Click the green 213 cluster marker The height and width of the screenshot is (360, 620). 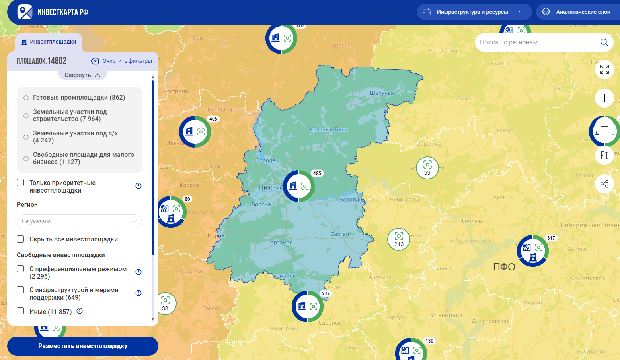click(x=399, y=239)
